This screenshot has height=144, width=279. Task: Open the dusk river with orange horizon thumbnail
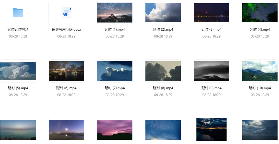[x=211, y=130]
